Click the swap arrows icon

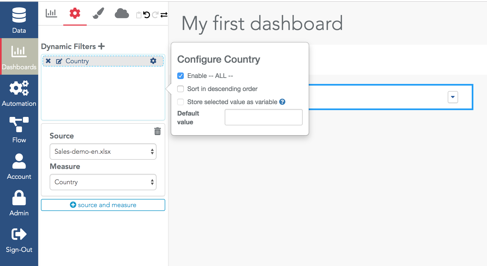164,15
